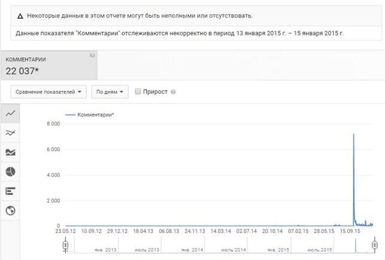This screenshot has width=385, height=260.
Task: Click the help icon beside Прирост
Action: pos(173,92)
